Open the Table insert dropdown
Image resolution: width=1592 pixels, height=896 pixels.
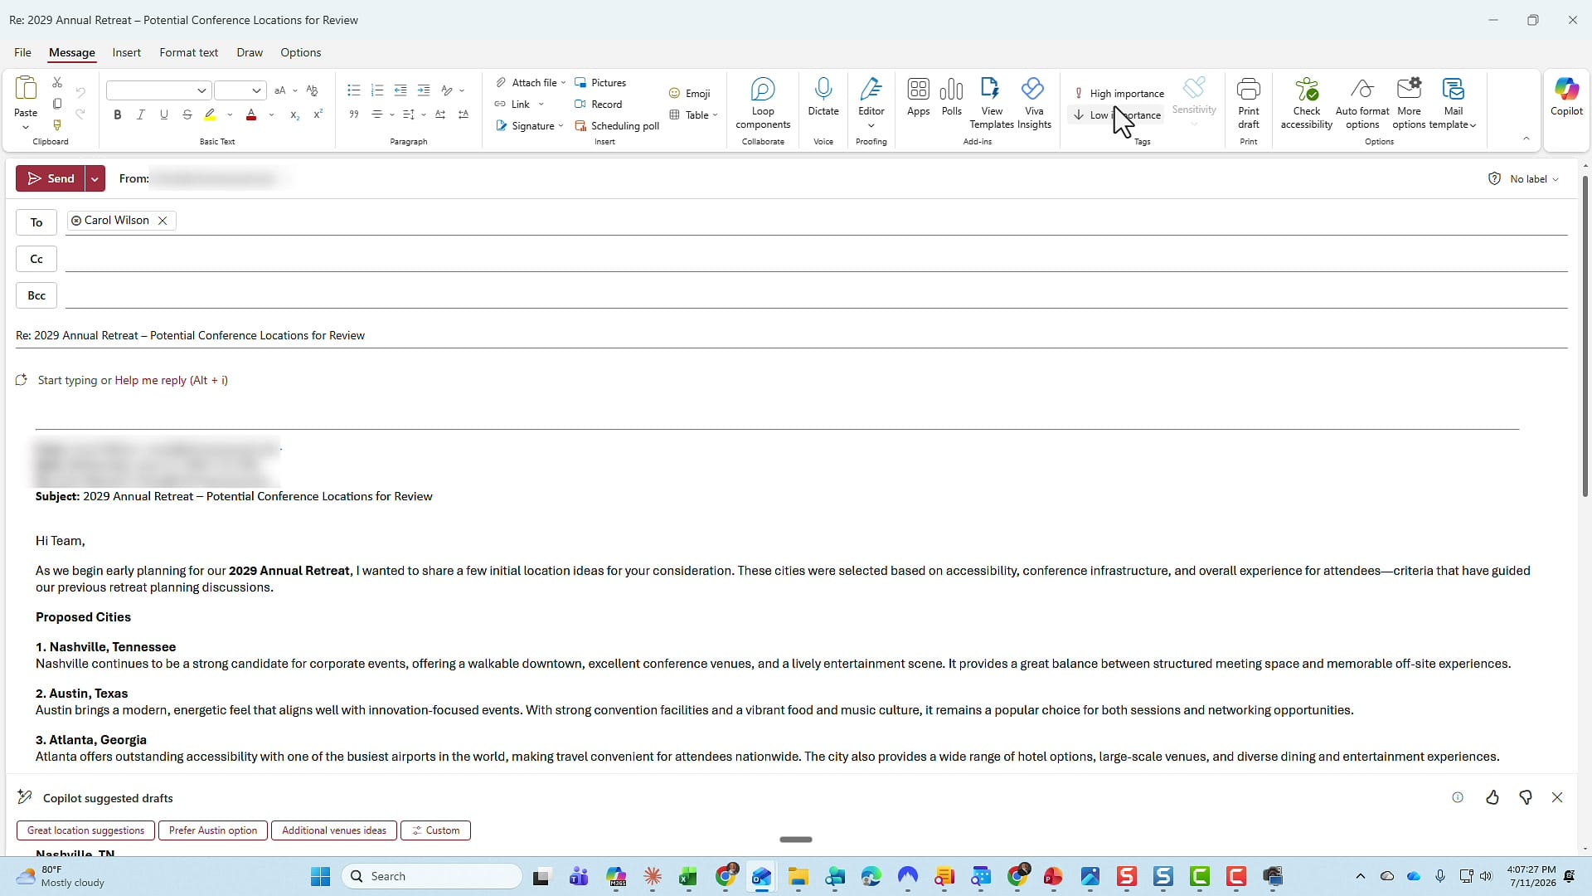coord(715,115)
